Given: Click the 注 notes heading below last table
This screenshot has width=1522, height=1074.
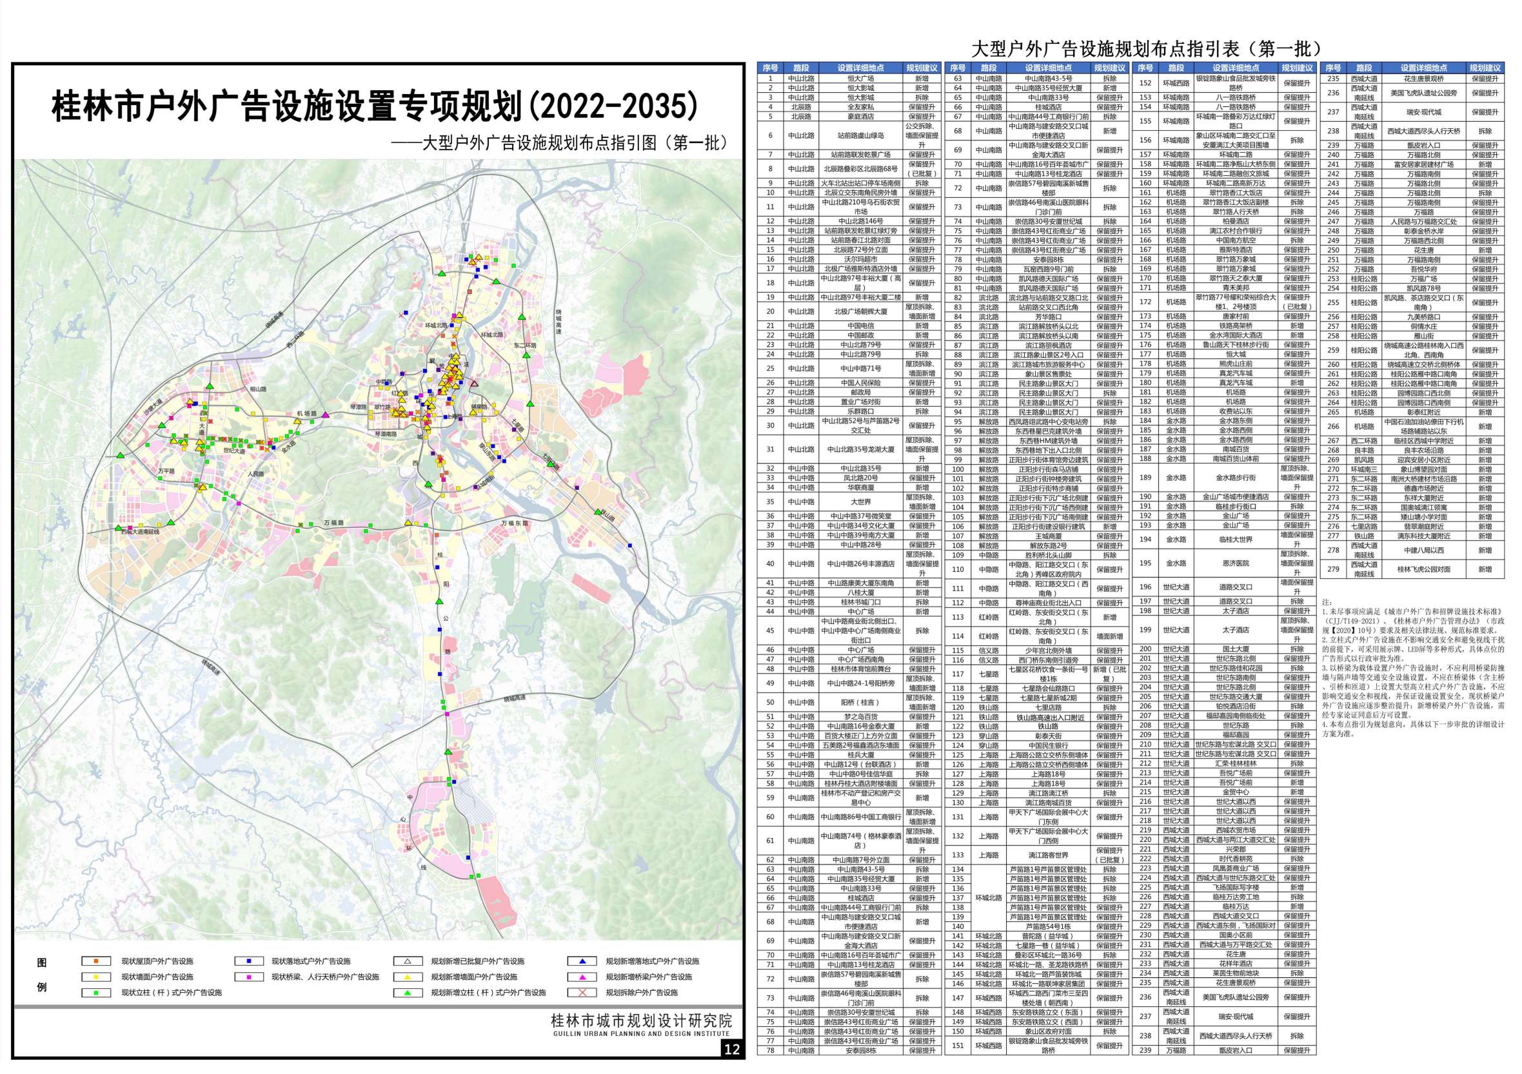Looking at the screenshot, I should point(1325,601).
